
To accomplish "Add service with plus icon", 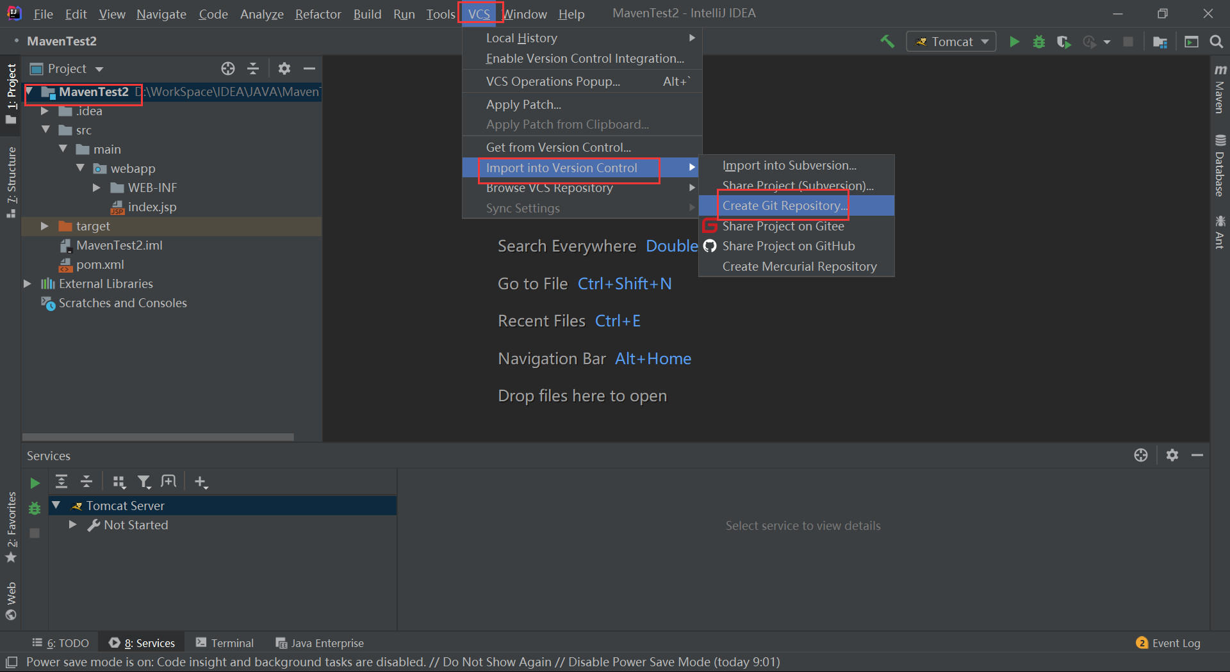I will tap(201, 482).
